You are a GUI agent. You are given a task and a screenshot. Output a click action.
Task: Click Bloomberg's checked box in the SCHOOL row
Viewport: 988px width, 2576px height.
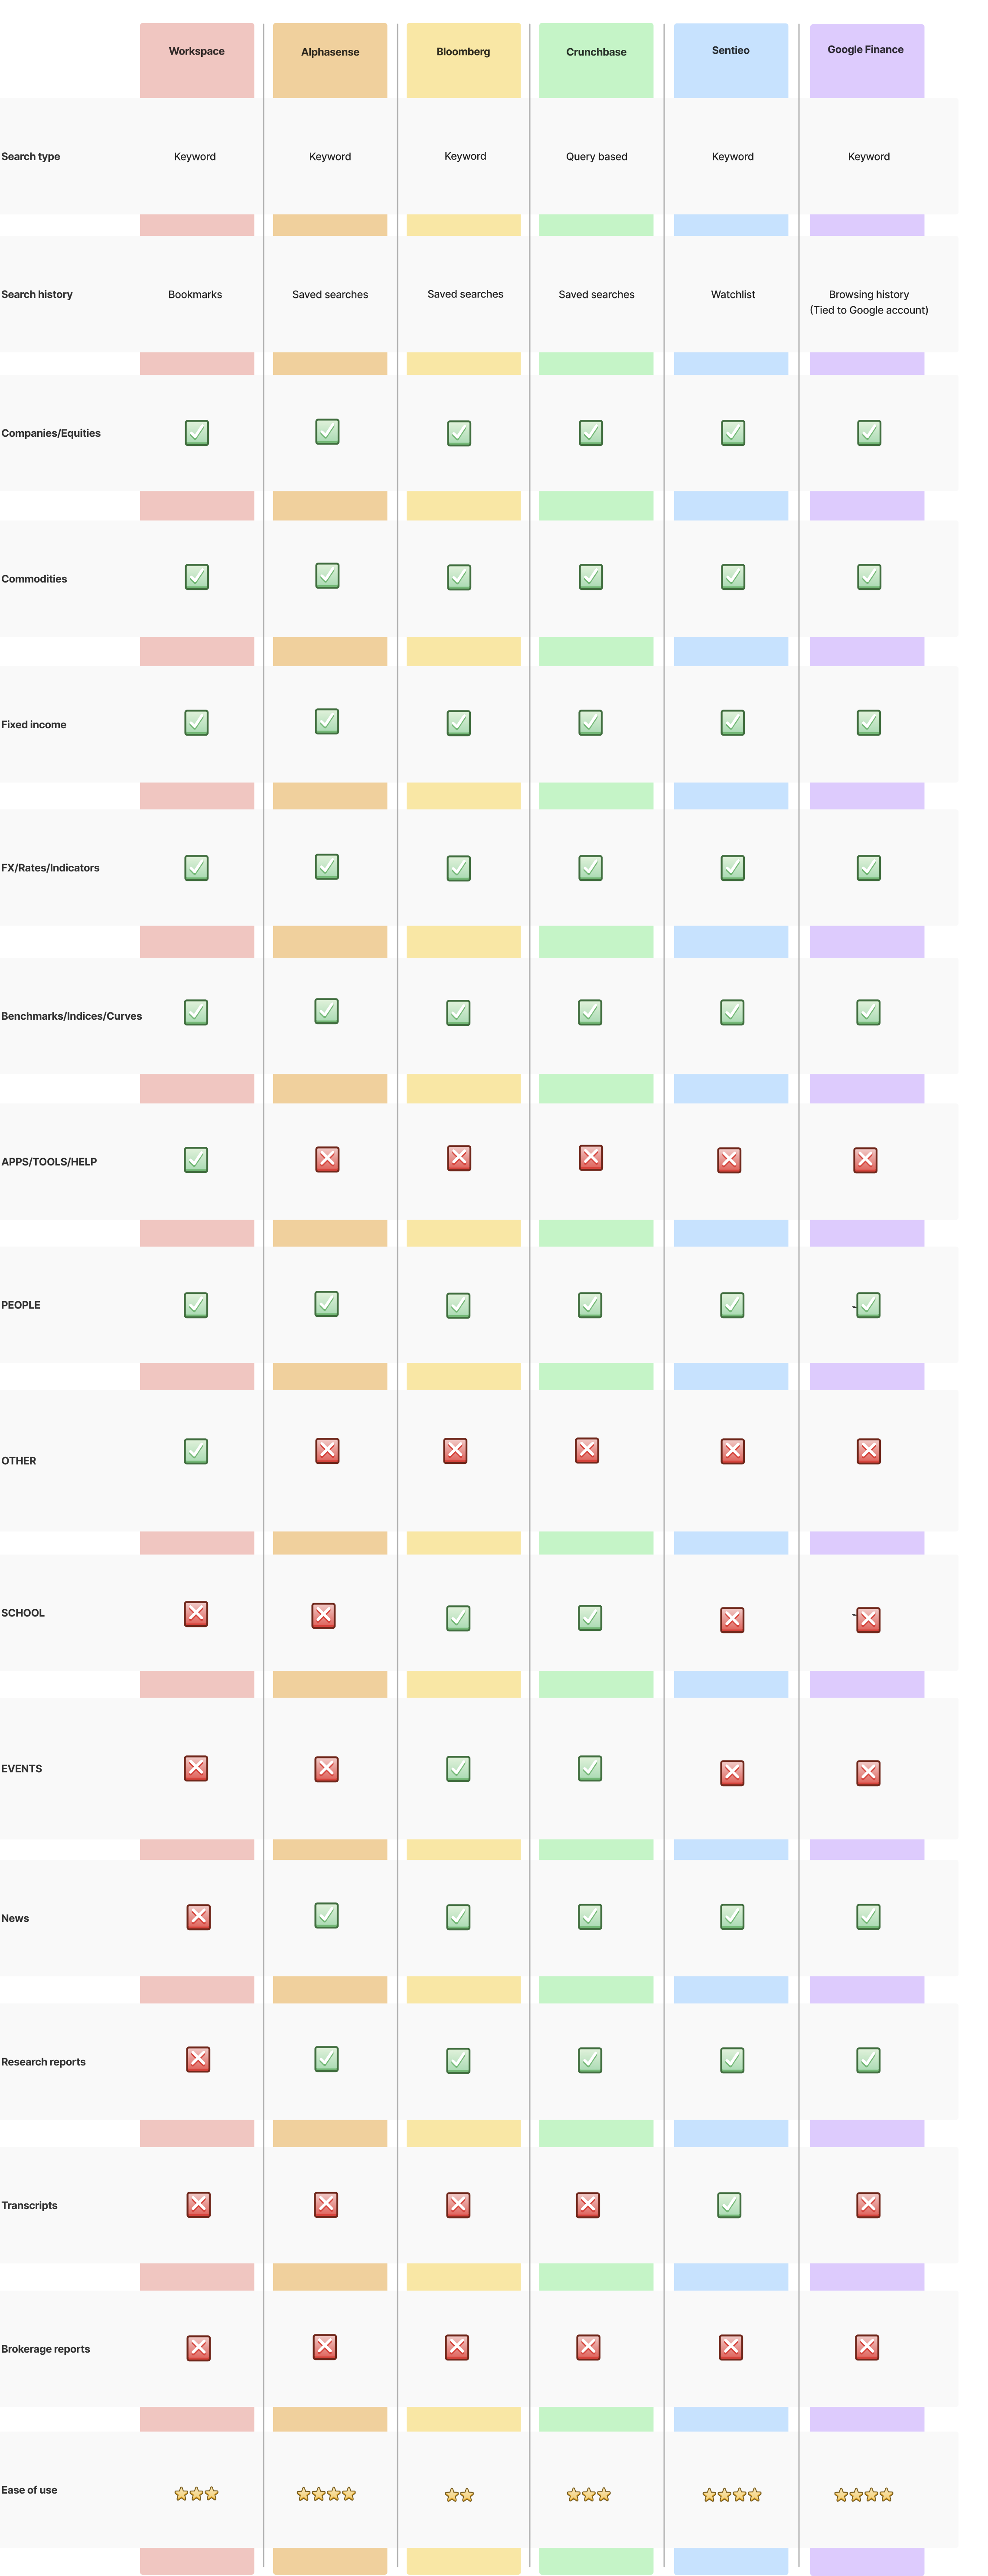(x=459, y=1618)
